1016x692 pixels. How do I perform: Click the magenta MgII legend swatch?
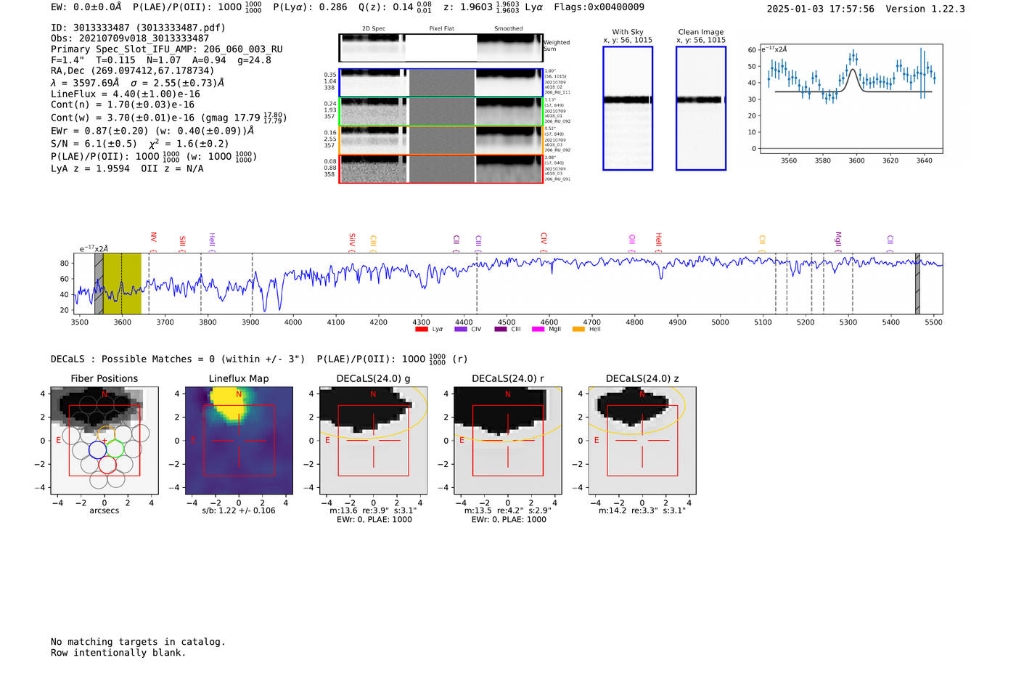tap(538, 330)
